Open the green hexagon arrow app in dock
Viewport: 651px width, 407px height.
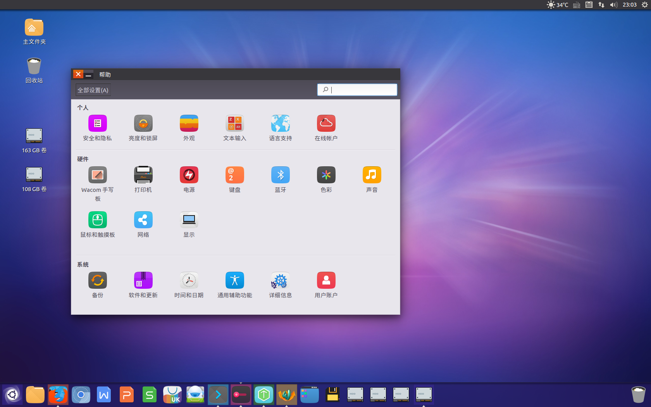(264, 395)
